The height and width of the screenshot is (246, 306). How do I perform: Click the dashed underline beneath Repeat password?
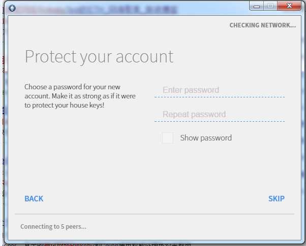219,121
